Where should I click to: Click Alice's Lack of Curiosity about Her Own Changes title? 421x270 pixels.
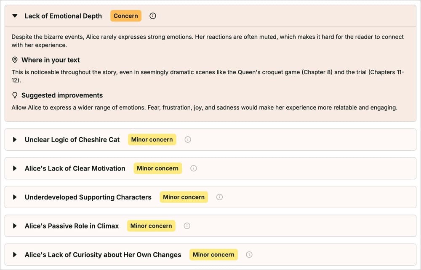103,254
